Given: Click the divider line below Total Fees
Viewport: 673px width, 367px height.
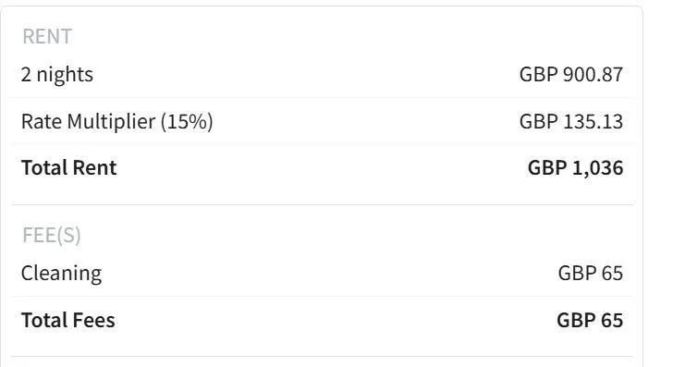Looking at the screenshot, I should click(322, 356).
